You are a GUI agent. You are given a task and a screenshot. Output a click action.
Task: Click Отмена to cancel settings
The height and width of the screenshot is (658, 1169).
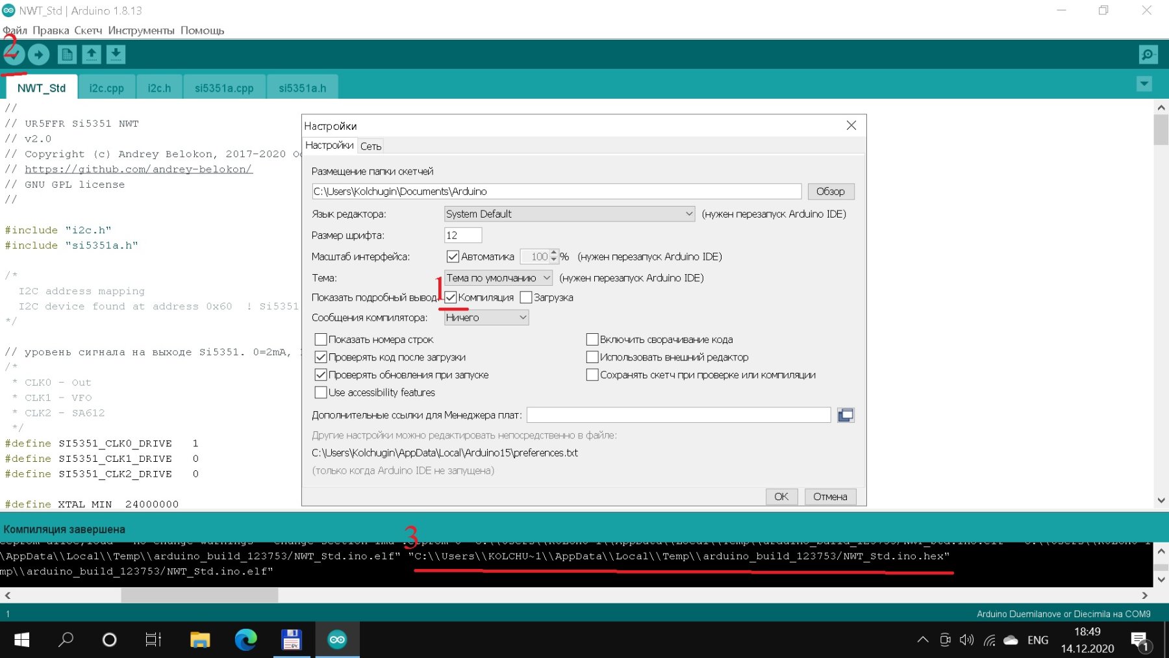[830, 497]
